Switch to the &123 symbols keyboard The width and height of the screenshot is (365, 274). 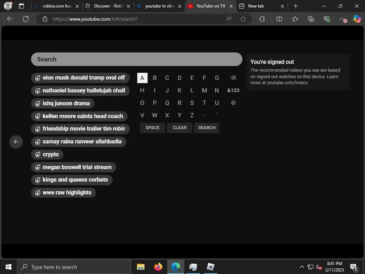[233, 90]
